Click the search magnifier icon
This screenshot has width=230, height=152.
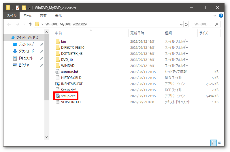pyautogui.click(x=216, y=24)
